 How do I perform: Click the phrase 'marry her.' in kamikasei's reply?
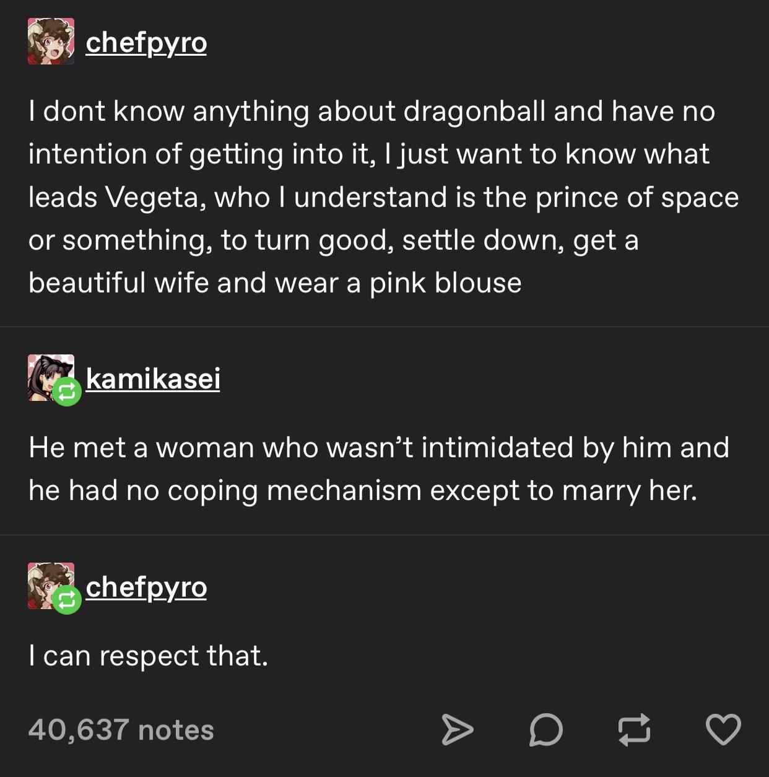pyautogui.click(x=630, y=491)
